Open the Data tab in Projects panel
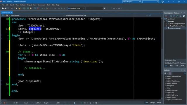This screenshot has width=187, height=105. tap(177, 66)
